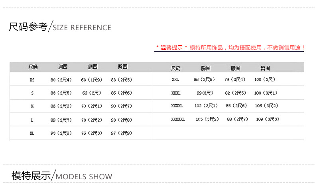Viewport: 315px width, 192px height.
Task: Select the S waist value 66（2尺）
Action: 91,93
